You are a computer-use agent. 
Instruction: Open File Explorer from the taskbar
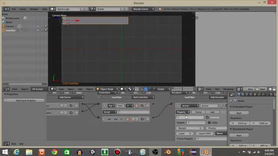tap(29, 152)
